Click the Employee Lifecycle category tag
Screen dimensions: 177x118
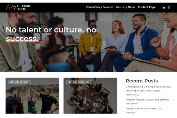coord(20,82)
